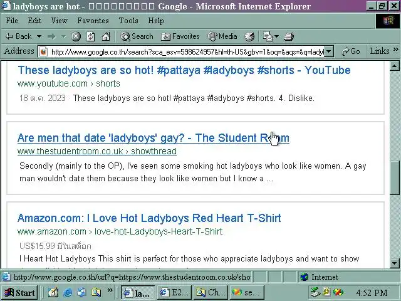Open the View menu
This screenshot has height=301, width=401.
coord(59,21)
